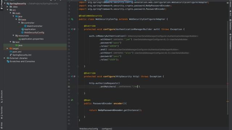232x130 pixels.
Task: Collapse the base package arrow
Action: (x=16, y=19)
